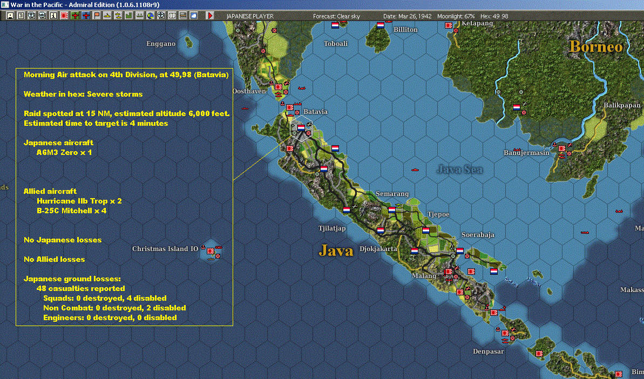Click '48 casualties reported' line
The width and height of the screenshot is (644, 379).
coord(81,288)
